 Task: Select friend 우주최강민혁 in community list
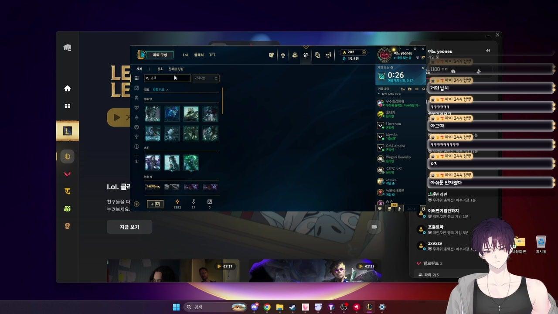click(x=401, y=103)
